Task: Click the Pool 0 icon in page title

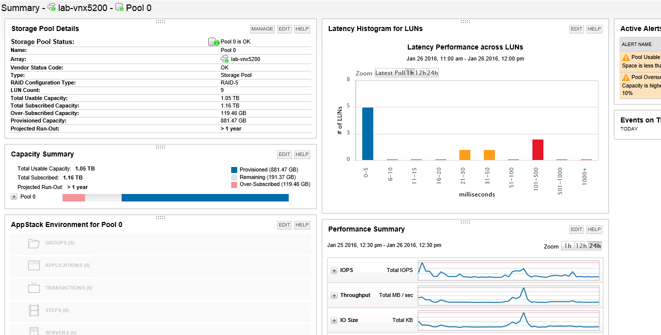Action: coord(119,7)
